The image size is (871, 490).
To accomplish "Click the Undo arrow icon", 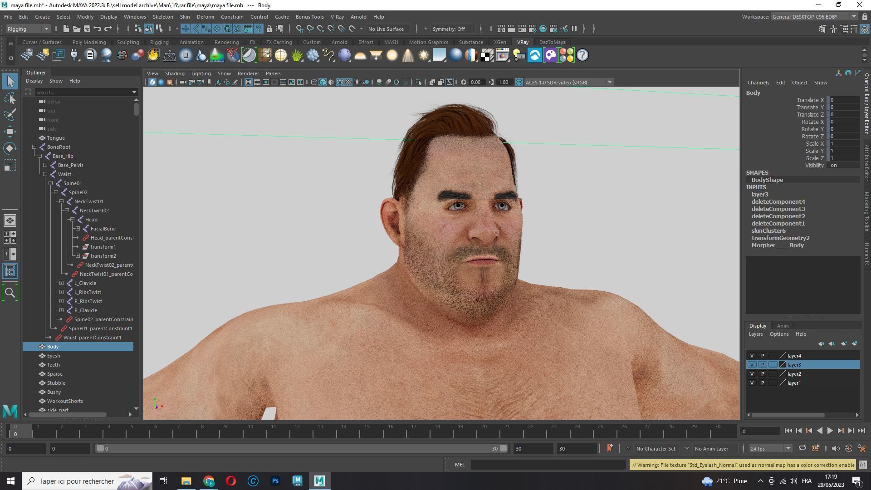I will point(98,29).
